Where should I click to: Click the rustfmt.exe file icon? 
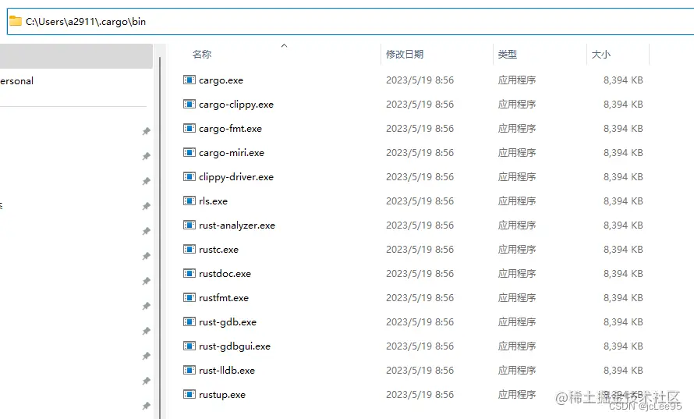click(x=189, y=297)
